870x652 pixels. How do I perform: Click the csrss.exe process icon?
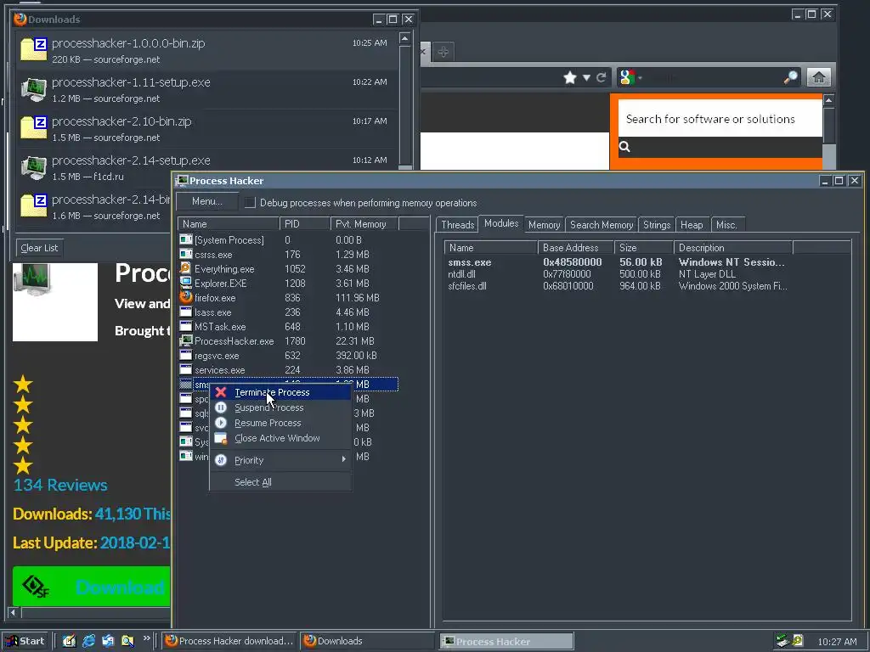click(186, 255)
